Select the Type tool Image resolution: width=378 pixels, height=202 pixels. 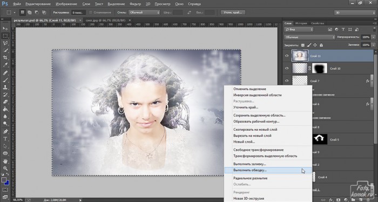(x=5, y=139)
